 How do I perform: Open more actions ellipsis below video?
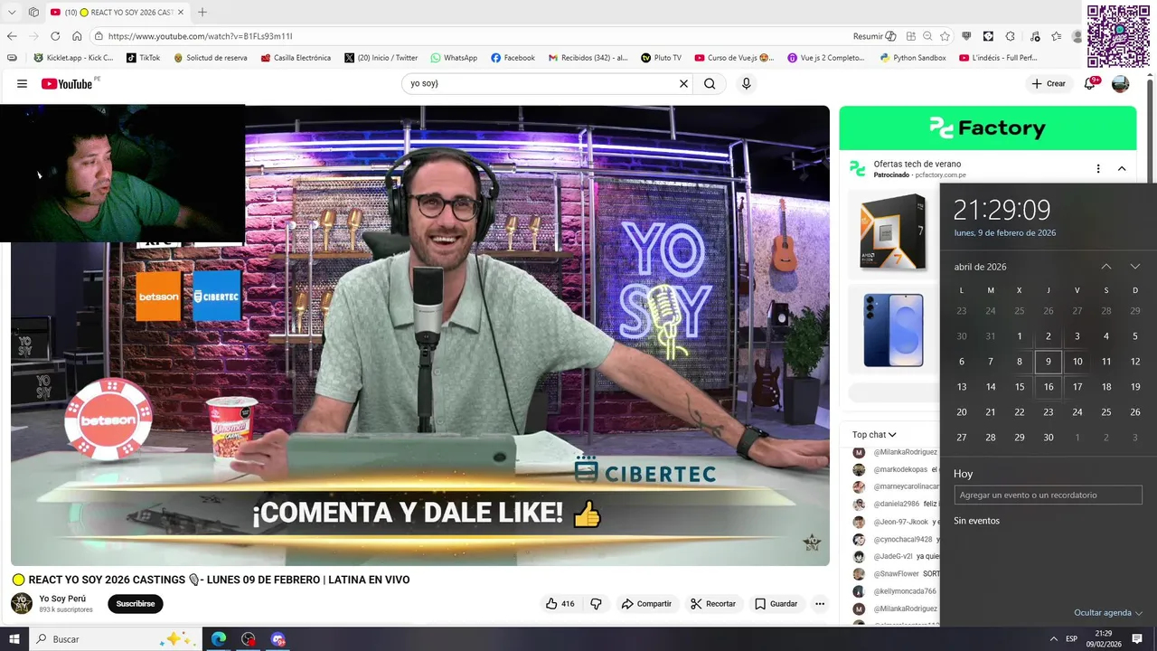click(x=820, y=603)
